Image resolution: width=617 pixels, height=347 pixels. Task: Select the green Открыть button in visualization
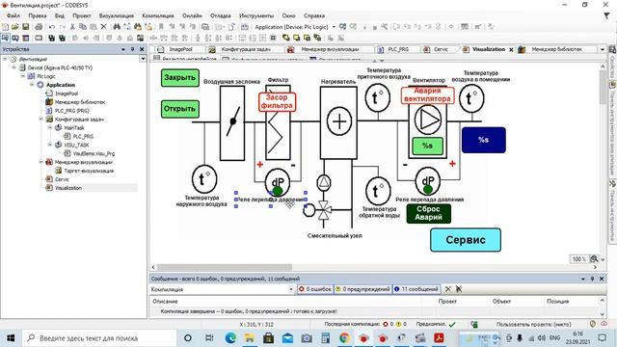[180, 109]
